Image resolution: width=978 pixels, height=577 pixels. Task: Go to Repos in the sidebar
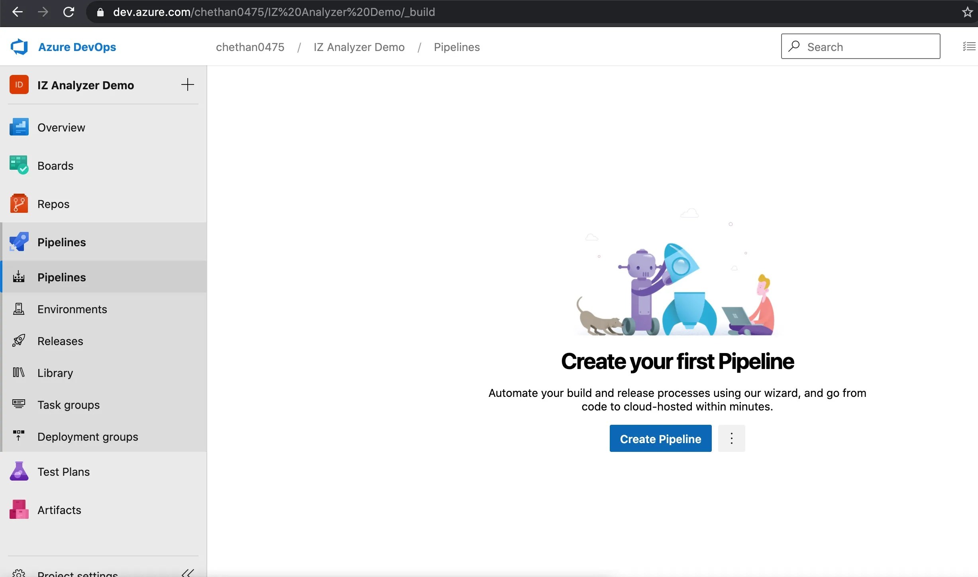[x=53, y=204]
